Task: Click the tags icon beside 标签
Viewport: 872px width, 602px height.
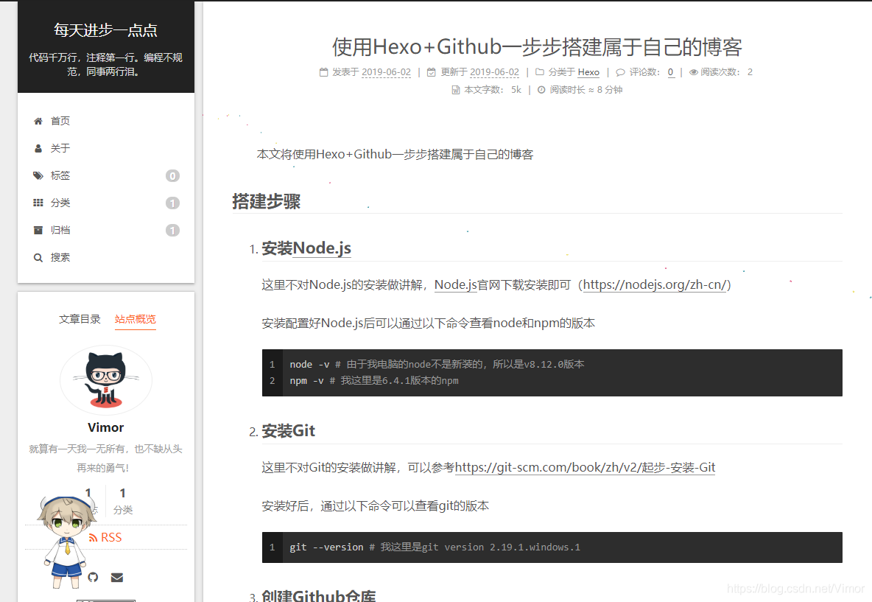Action: point(38,175)
